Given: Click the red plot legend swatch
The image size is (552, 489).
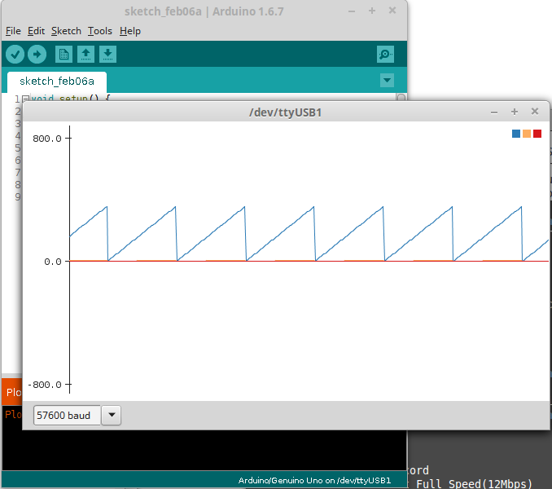Looking at the screenshot, I should coord(537,134).
